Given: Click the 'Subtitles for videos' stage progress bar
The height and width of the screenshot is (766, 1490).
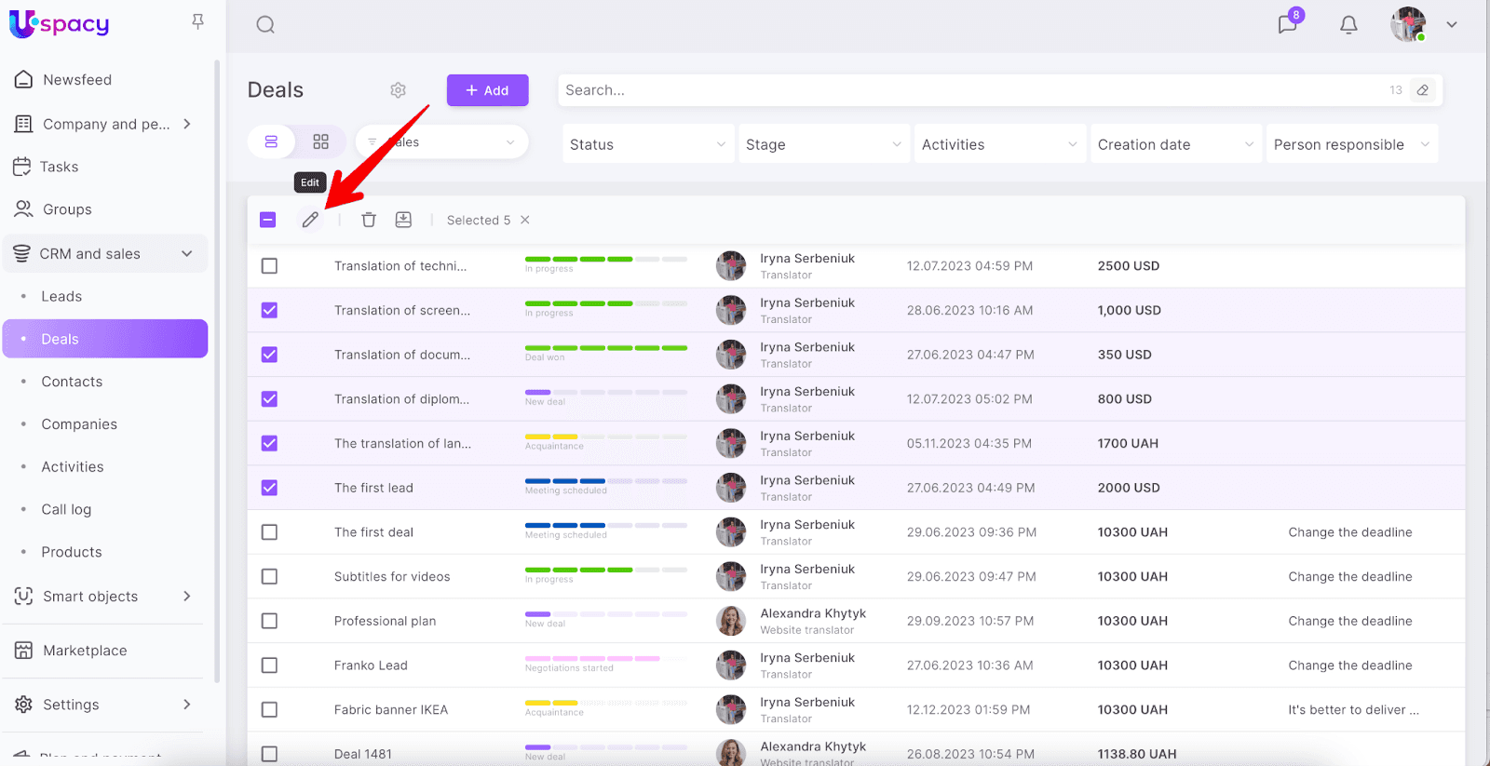Looking at the screenshot, I should coord(605,570).
